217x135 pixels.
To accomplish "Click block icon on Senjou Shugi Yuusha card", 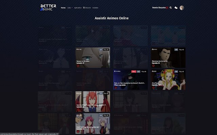I will point(78,109).
